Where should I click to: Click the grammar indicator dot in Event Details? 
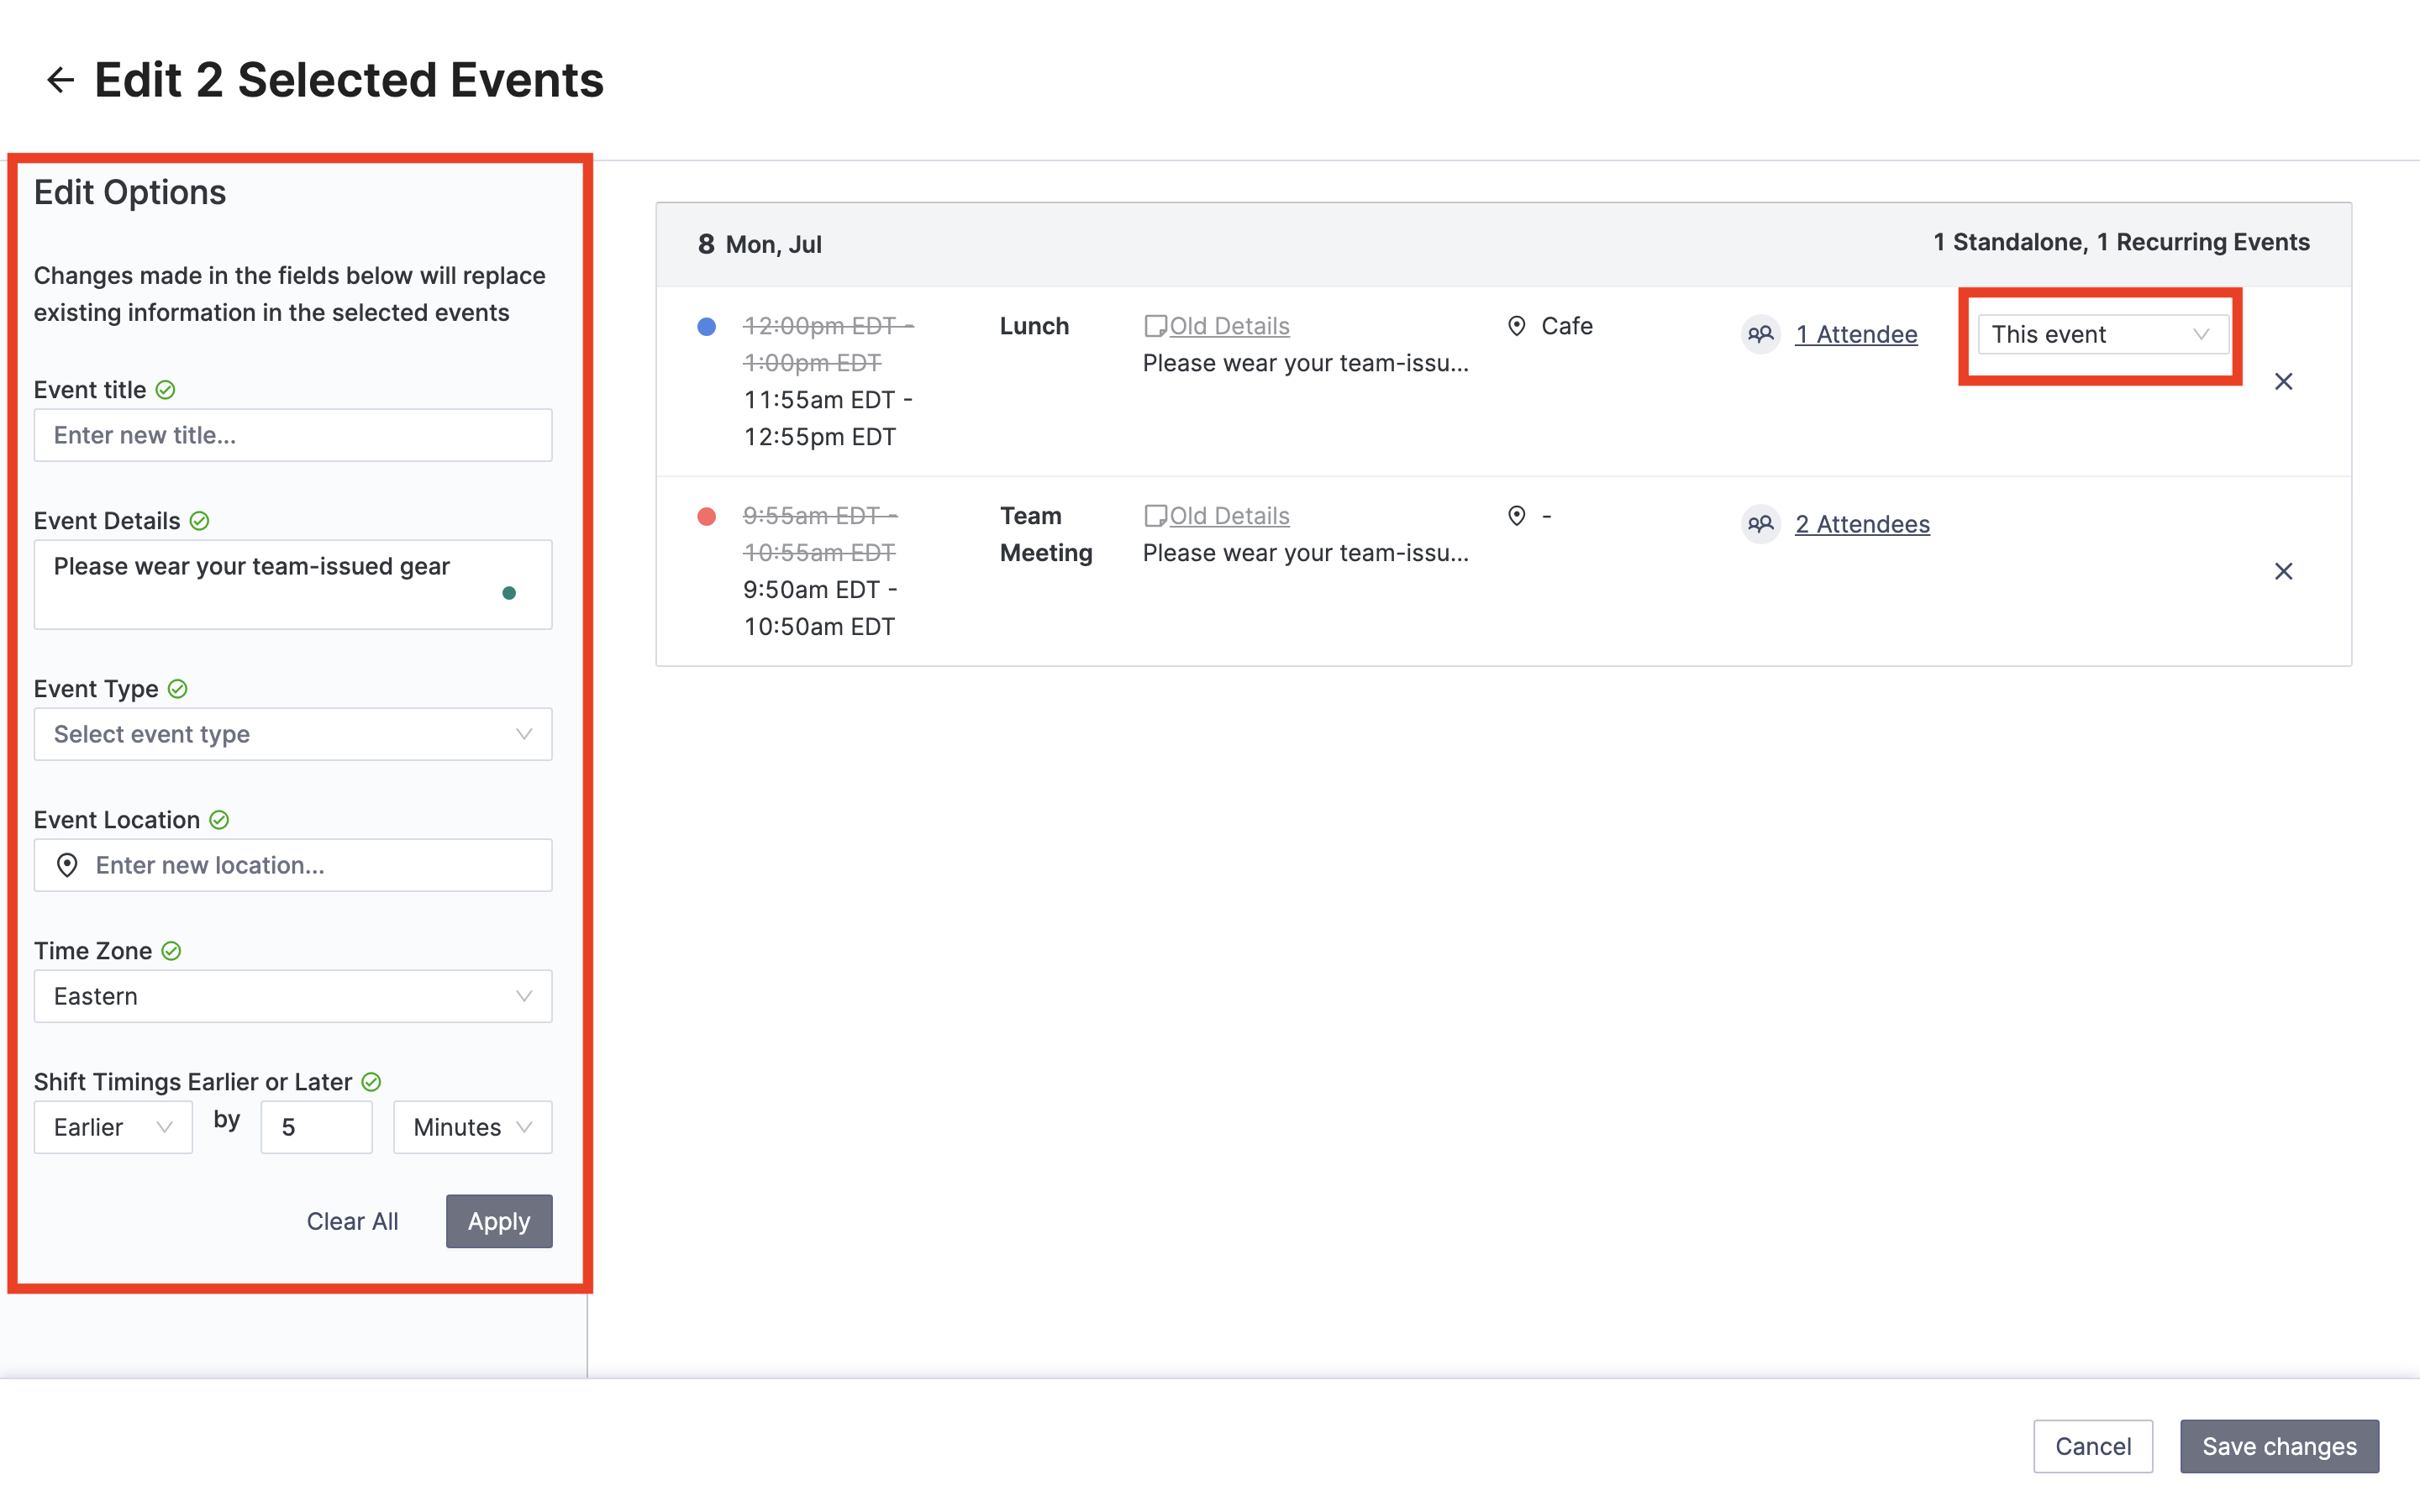509,593
